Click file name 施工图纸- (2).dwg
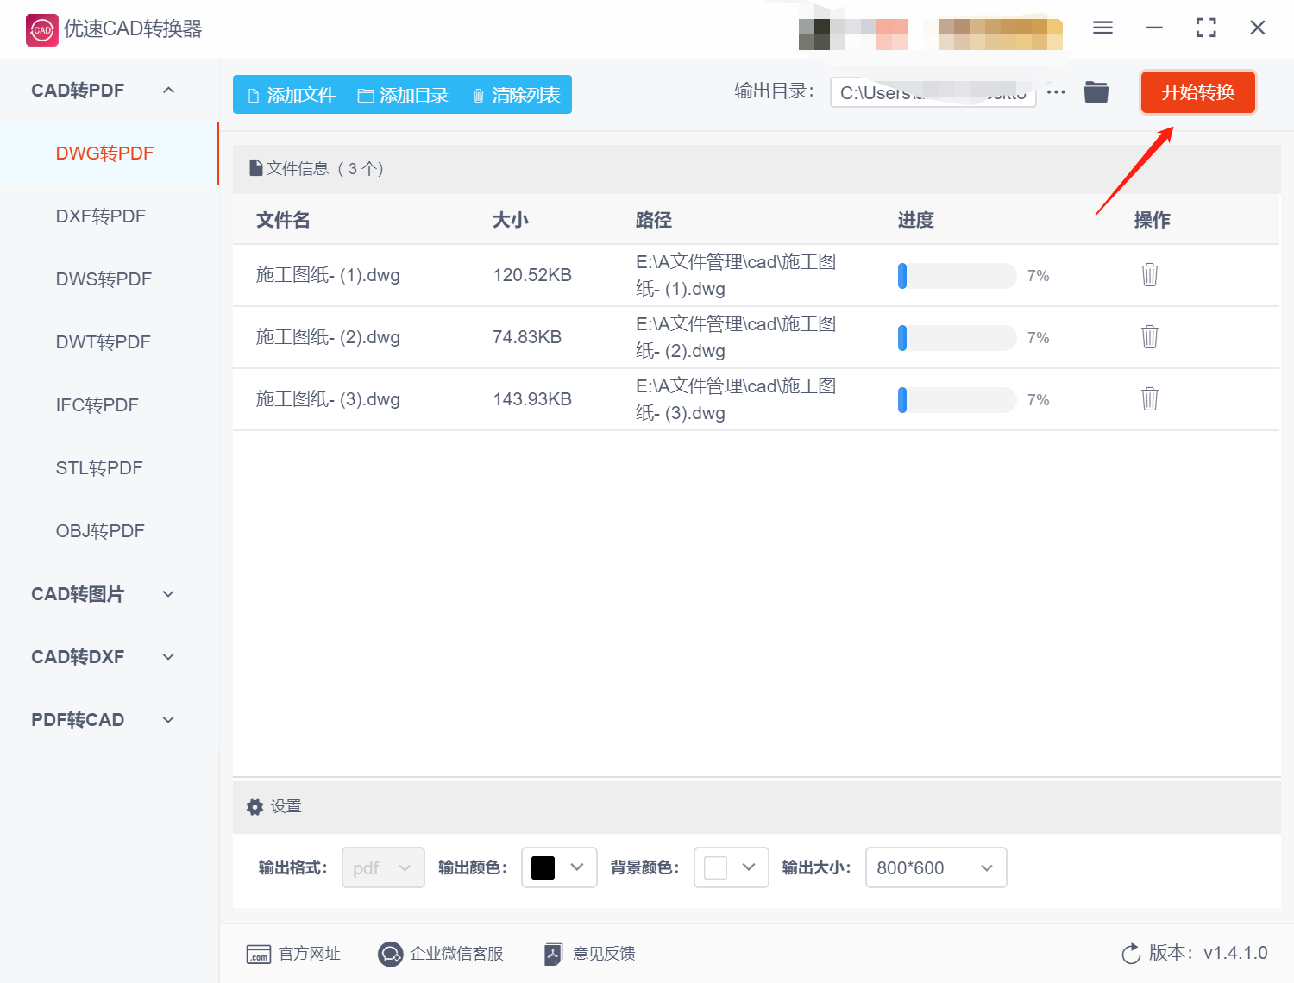Viewport: 1294px width, 983px height. 328,337
